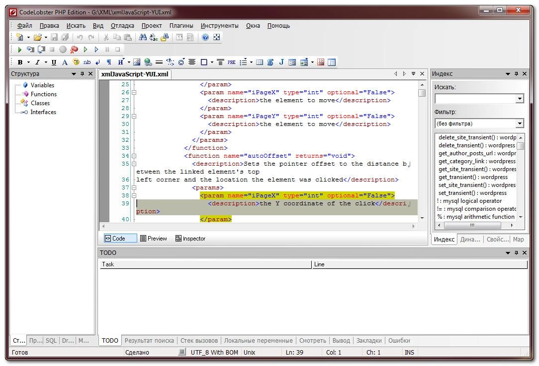Image resolution: width=539 pixels, height=366 pixels.
Task: Click the Open folder icon
Action: pos(37,37)
